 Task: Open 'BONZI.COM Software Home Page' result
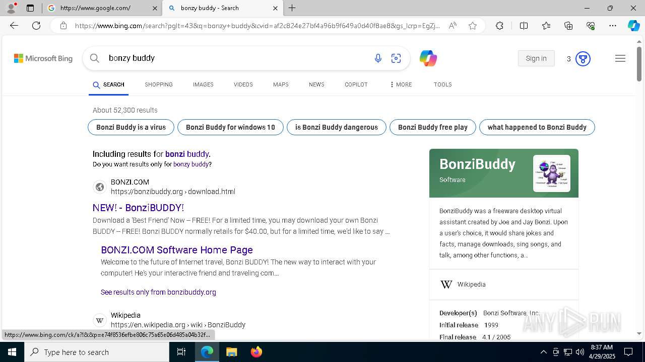[177, 250]
